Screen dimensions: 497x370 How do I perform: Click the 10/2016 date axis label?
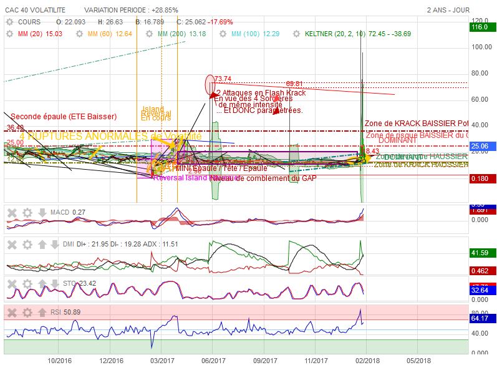tap(60, 361)
